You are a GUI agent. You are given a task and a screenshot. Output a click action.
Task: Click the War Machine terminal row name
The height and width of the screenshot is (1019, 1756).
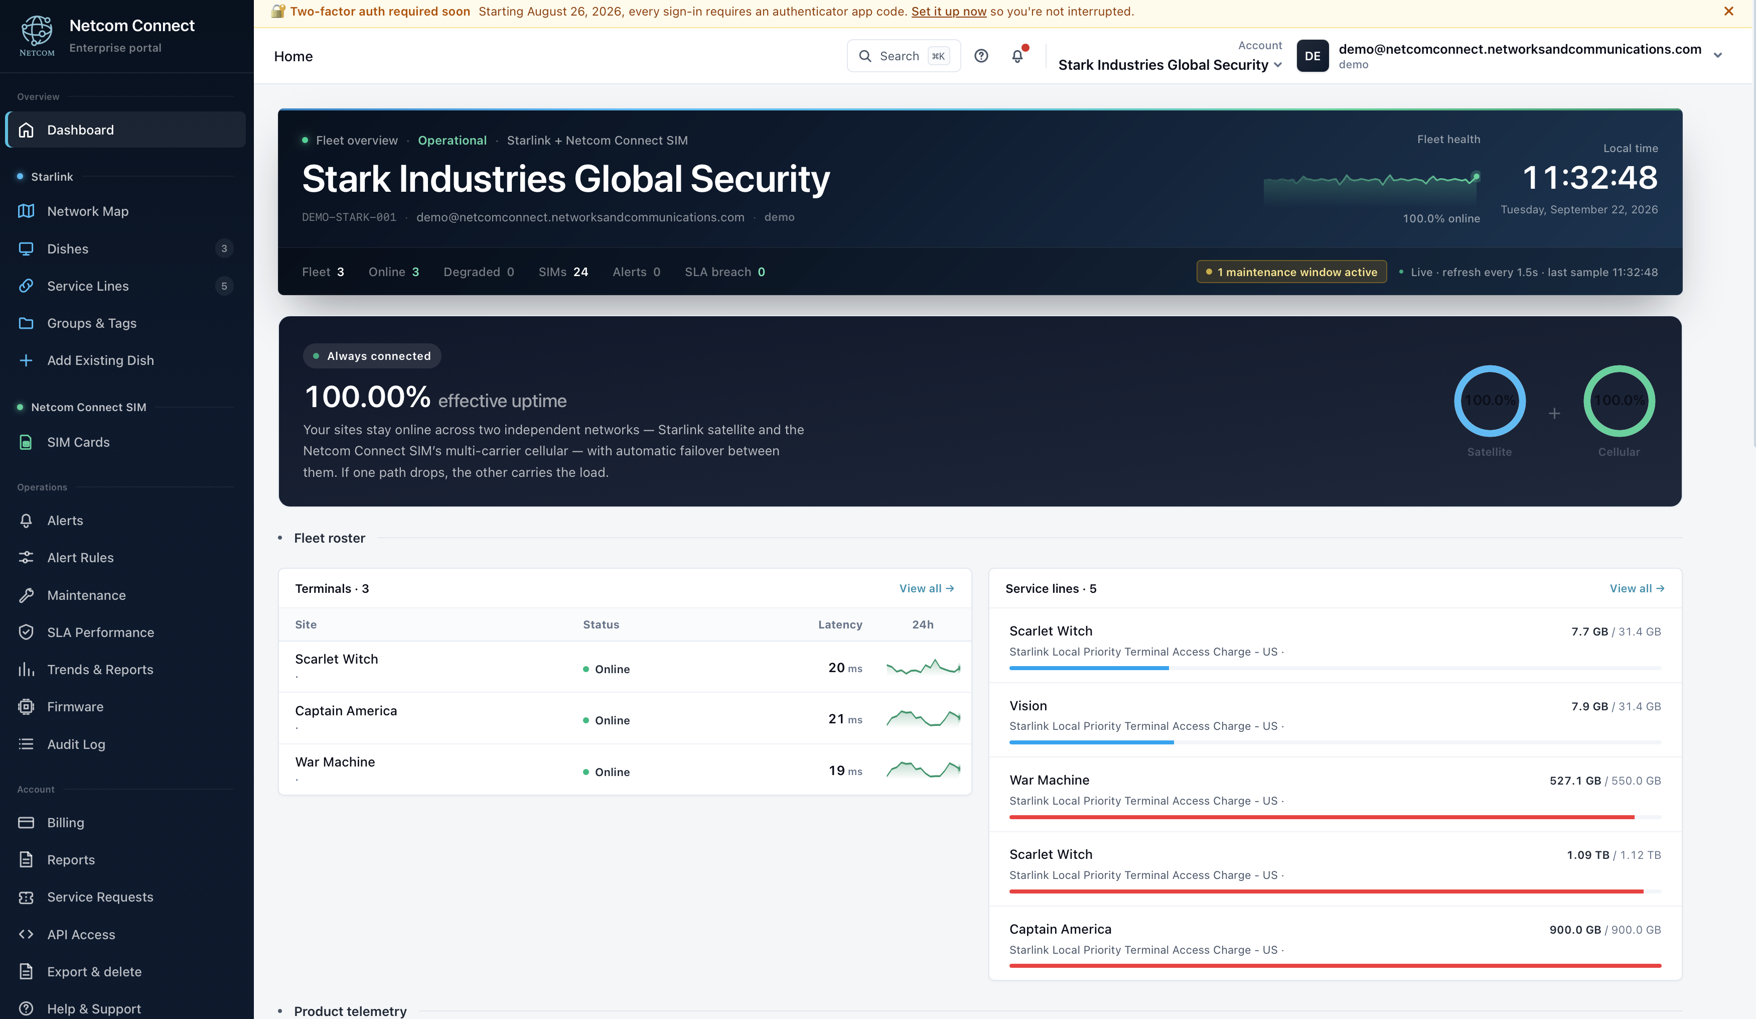click(x=335, y=762)
